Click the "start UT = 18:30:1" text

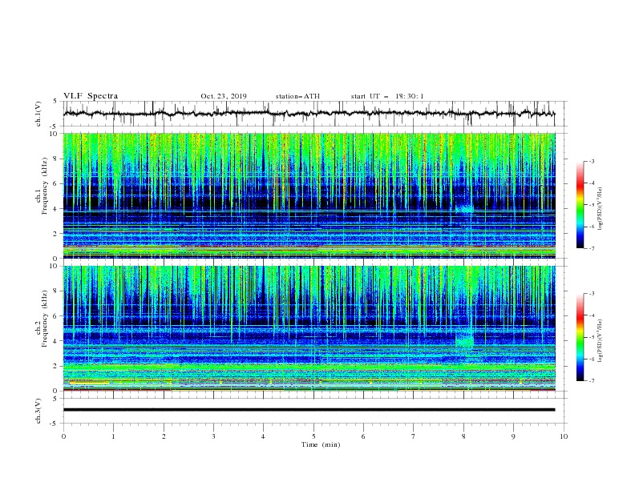point(387,96)
